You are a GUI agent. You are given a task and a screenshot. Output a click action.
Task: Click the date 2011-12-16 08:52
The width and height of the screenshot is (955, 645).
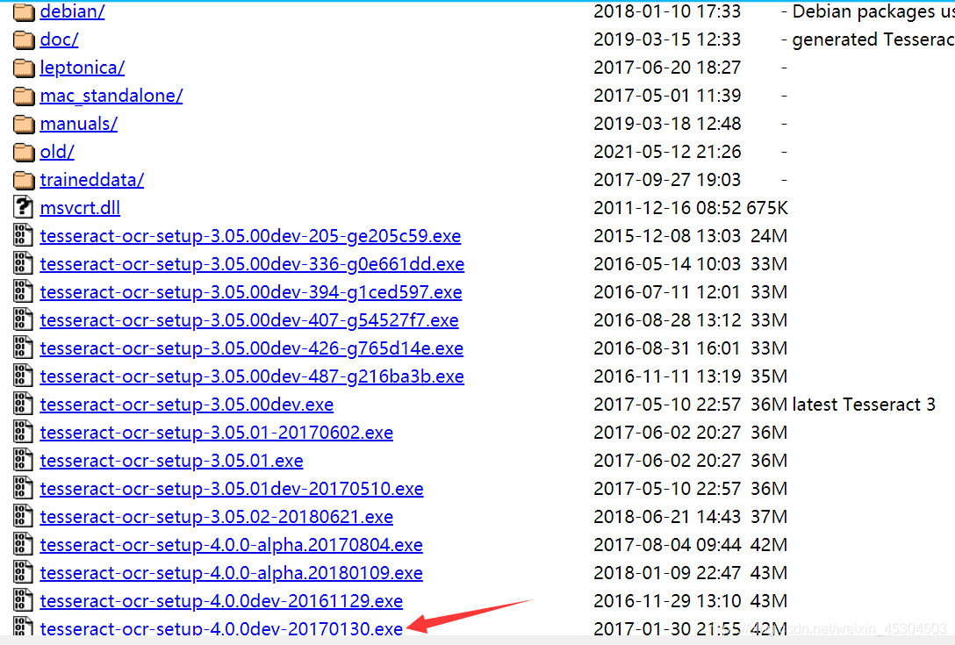(x=667, y=208)
